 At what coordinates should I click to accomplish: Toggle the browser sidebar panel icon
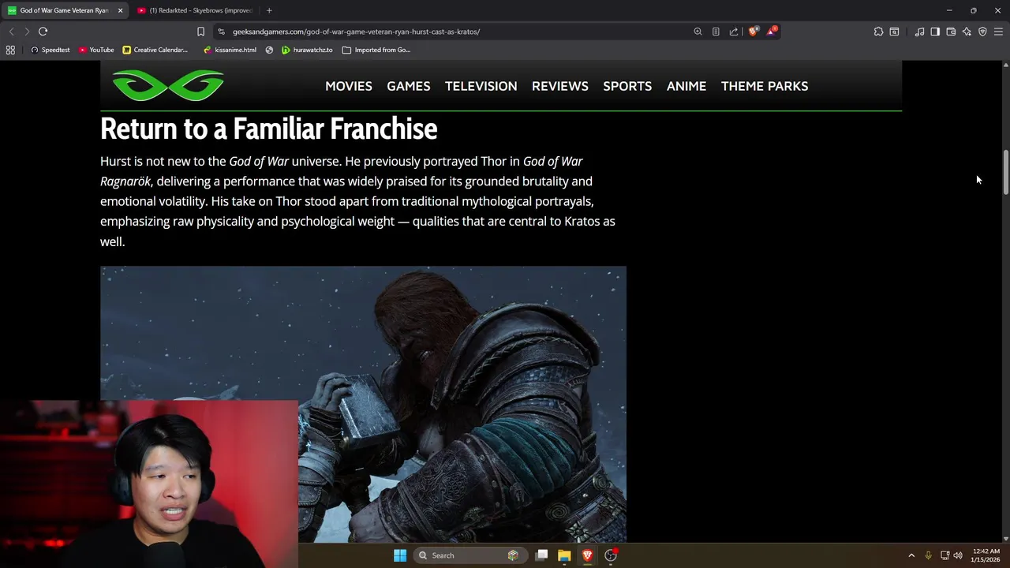[x=935, y=32]
